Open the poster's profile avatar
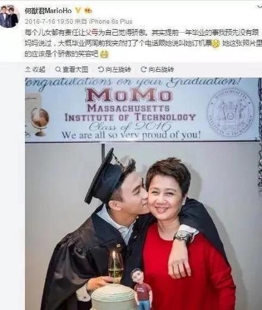This screenshot has width=262, height=310. 10,17
